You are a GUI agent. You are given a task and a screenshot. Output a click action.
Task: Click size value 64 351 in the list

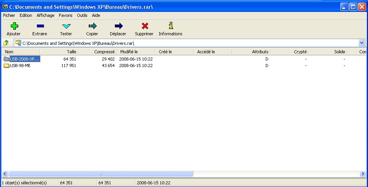(x=70, y=59)
